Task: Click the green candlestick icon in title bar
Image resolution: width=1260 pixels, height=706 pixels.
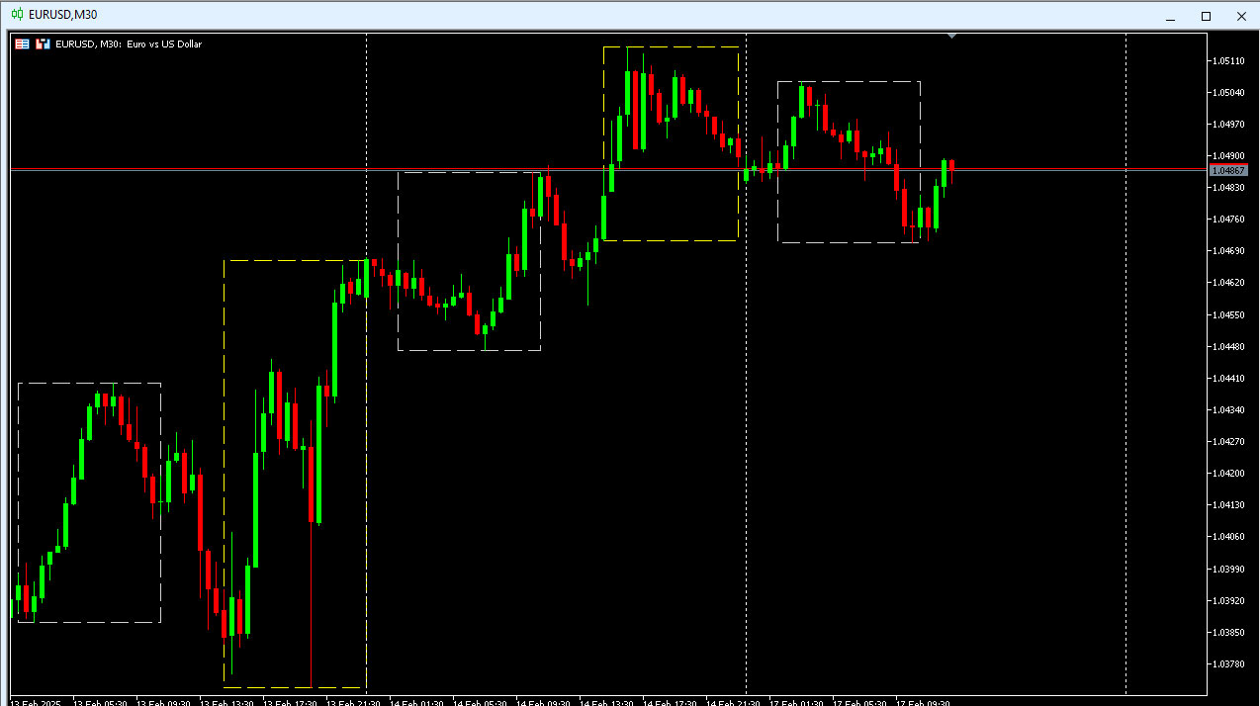Action: [18, 15]
